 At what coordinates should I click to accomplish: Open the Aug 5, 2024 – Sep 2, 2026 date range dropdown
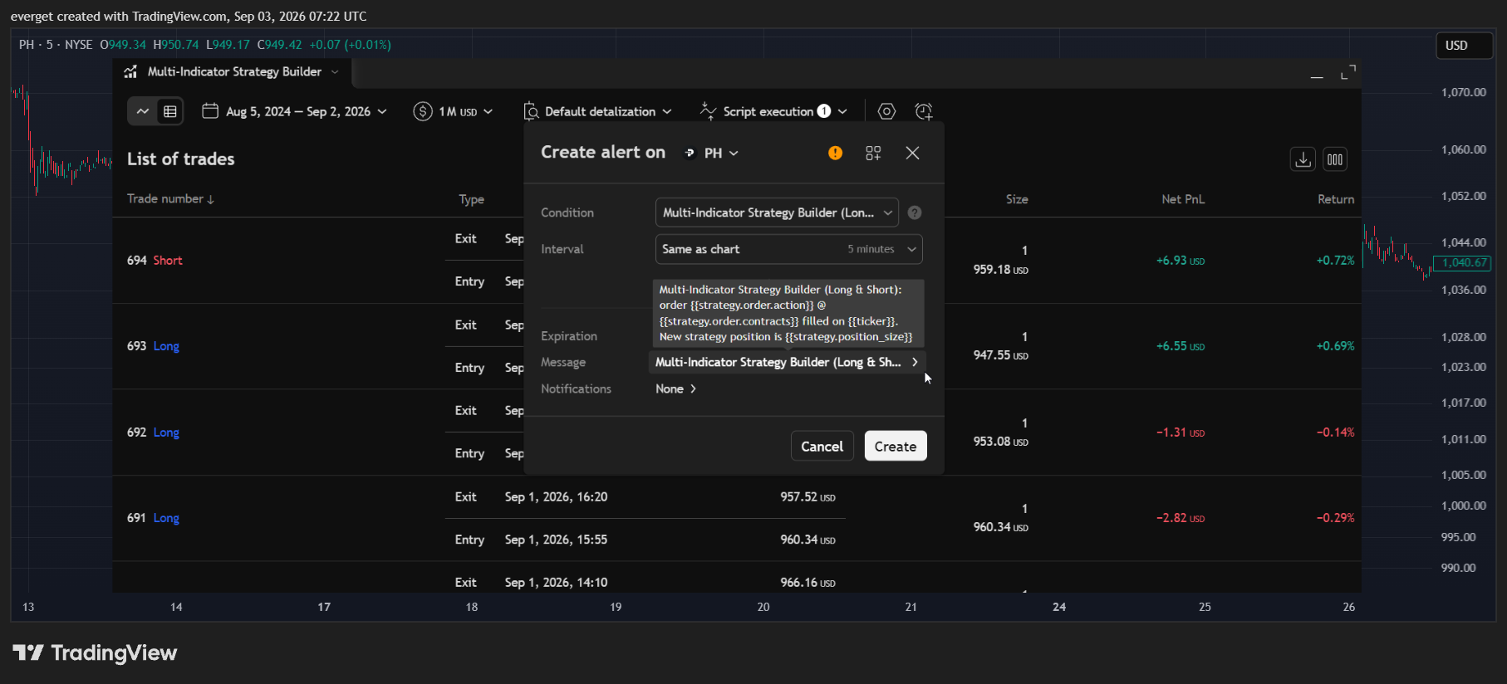tap(296, 111)
